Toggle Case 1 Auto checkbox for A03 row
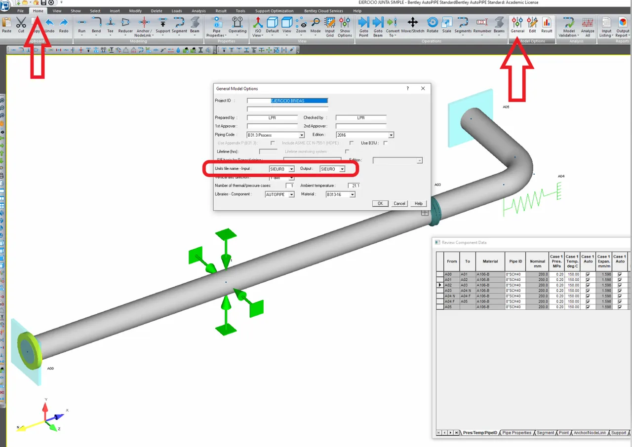632x447 pixels. tap(588, 291)
